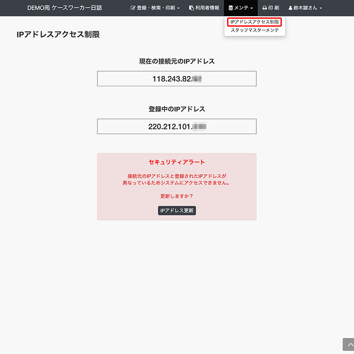Screen dimensions: 354x354
Task: Click the scroll-to-top arrow icon
Action: (348, 344)
